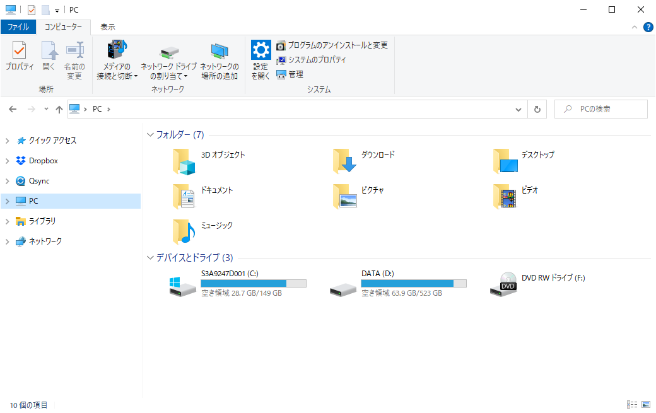Click the properties checkmark icon in title bar
The width and height of the screenshot is (656, 413).
tap(32, 10)
